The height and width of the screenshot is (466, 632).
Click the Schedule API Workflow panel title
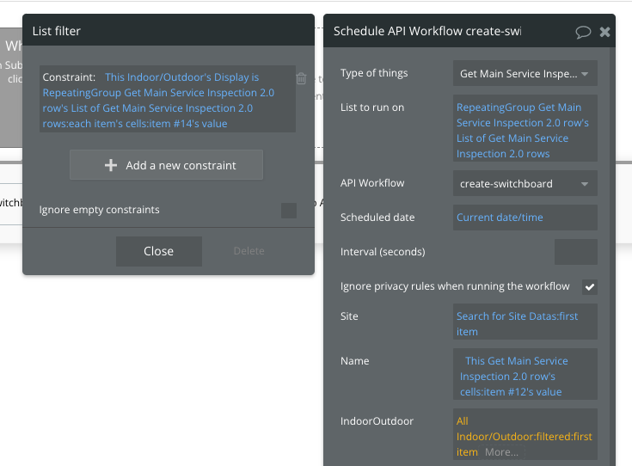click(427, 32)
